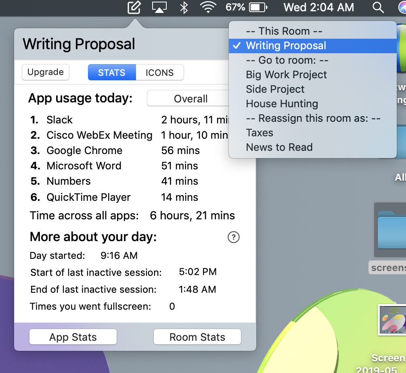Select the checked Writing Proposal room
This screenshot has width=406, height=373.
pyautogui.click(x=286, y=46)
